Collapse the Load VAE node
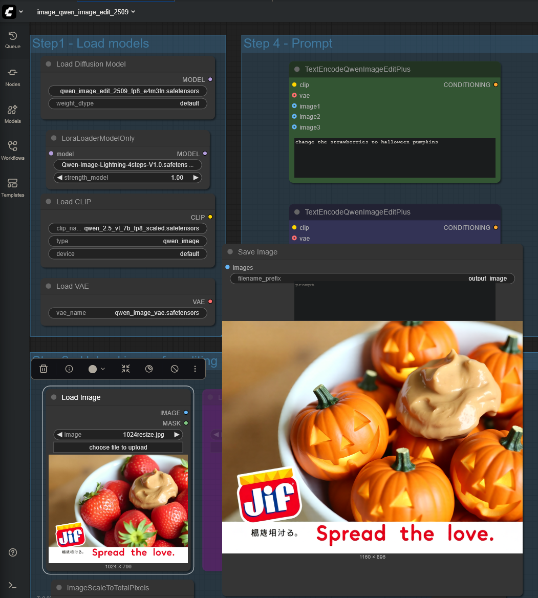The image size is (538, 598). click(49, 286)
